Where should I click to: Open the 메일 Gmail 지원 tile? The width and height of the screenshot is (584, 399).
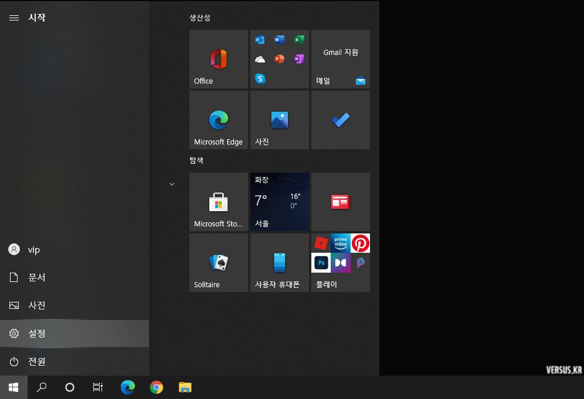pyautogui.click(x=341, y=59)
